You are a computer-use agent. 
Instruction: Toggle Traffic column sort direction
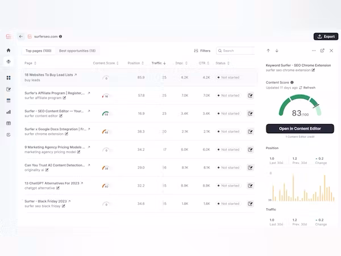point(159,63)
